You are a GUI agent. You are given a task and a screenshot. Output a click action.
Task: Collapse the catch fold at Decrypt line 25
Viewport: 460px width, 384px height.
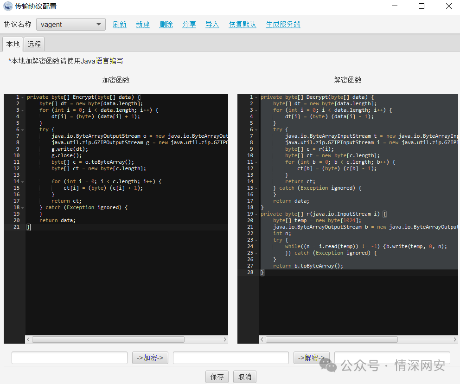256,253
